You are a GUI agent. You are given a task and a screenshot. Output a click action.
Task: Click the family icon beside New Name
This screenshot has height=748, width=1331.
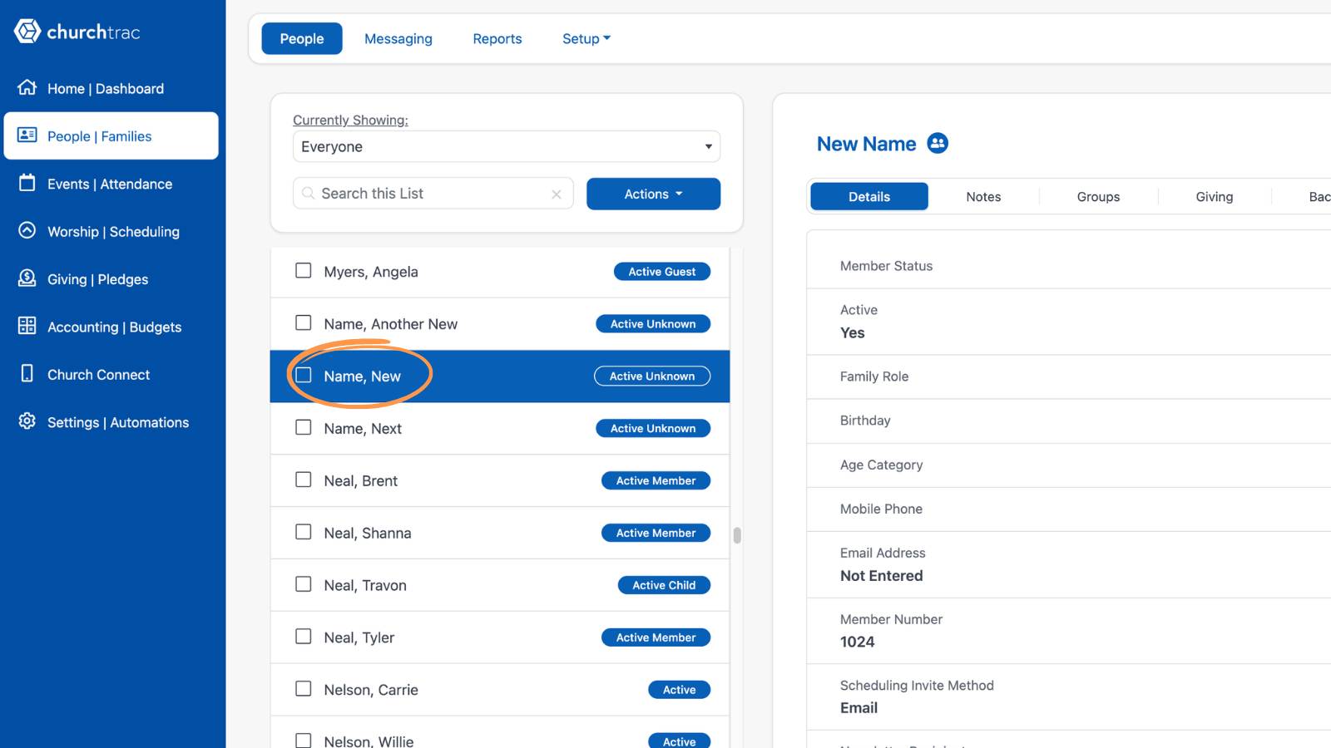click(938, 143)
